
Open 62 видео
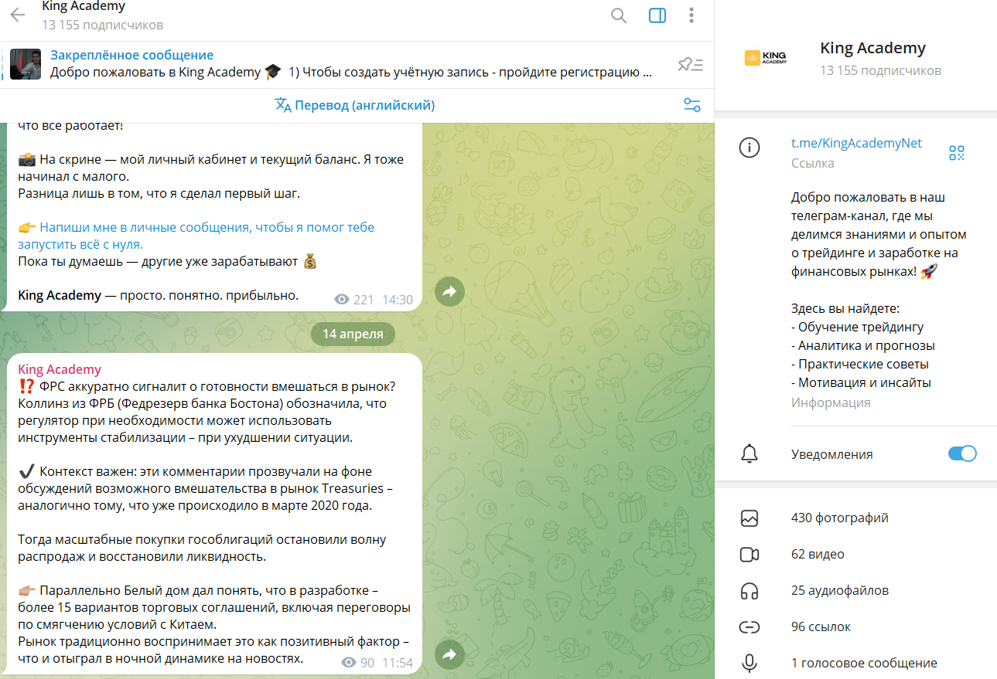pos(818,555)
